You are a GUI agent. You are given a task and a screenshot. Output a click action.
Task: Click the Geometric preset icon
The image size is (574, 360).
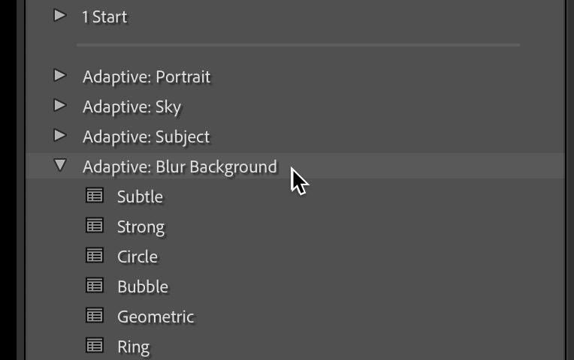pos(95,316)
